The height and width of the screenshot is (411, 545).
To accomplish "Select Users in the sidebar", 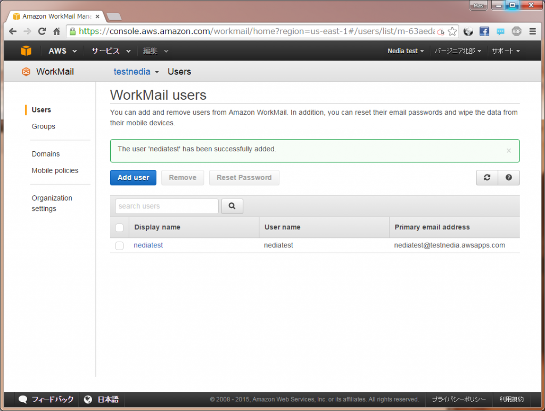I will click(x=42, y=109).
